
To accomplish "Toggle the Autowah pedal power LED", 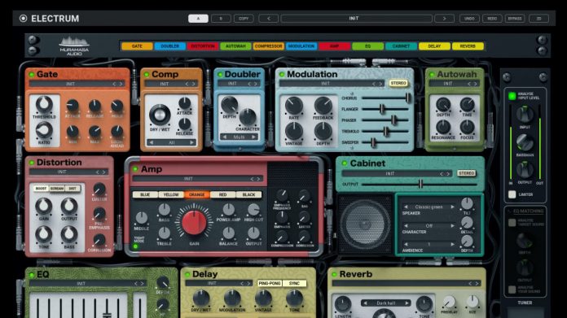I will click(432, 74).
